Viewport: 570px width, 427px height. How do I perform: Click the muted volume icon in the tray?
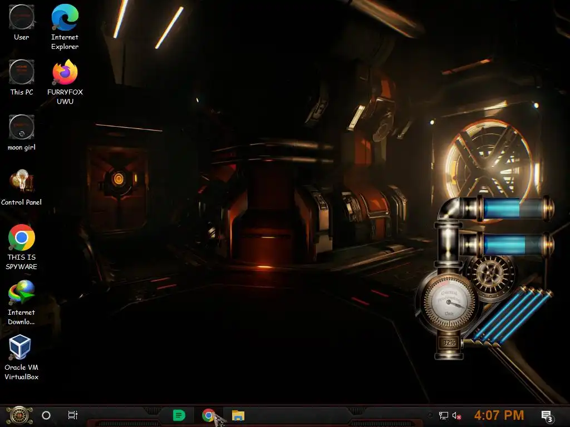[456, 415]
